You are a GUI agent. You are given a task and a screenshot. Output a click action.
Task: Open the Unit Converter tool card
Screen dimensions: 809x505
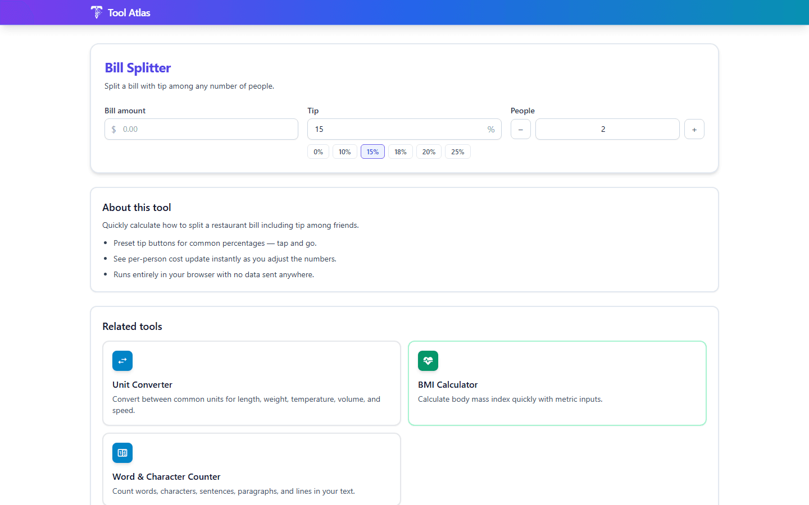pos(252,383)
